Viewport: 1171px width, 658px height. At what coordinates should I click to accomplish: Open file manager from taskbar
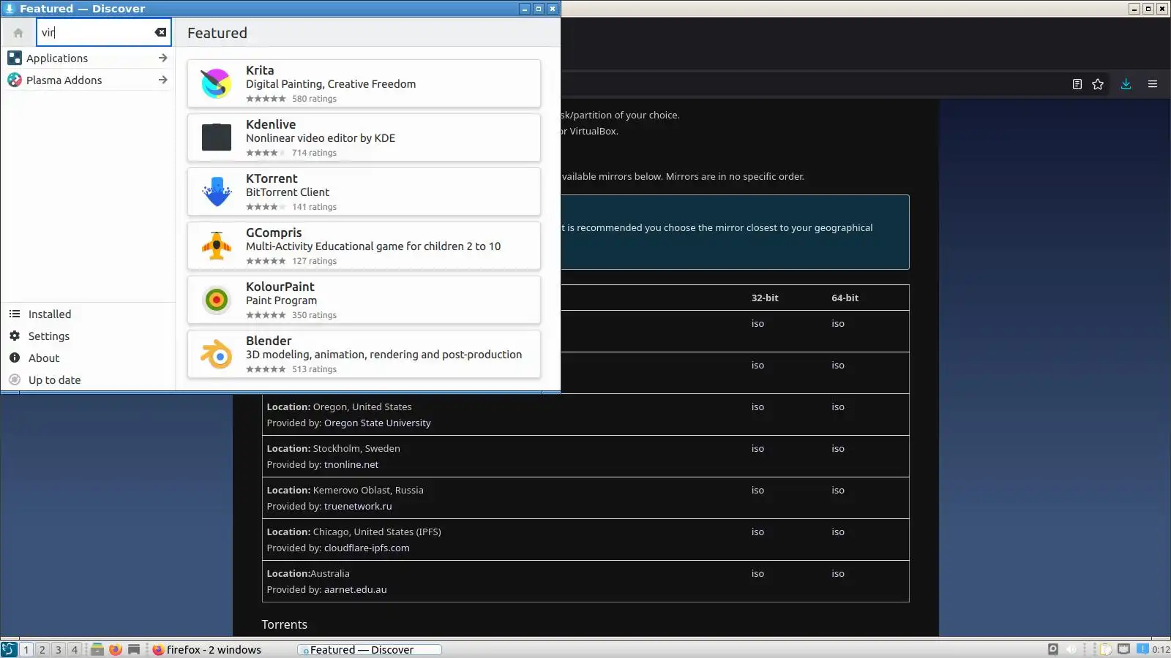[97, 649]
